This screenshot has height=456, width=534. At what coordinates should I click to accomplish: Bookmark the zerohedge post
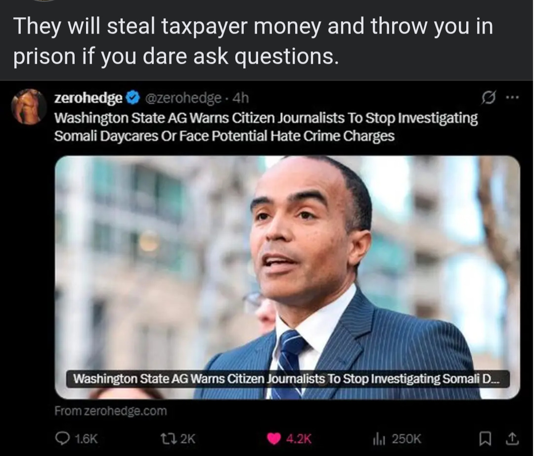pyautogui.click(x=485, y=439)
